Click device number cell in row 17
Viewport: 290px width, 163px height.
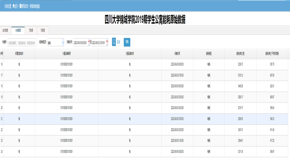(x=67, y=75)
